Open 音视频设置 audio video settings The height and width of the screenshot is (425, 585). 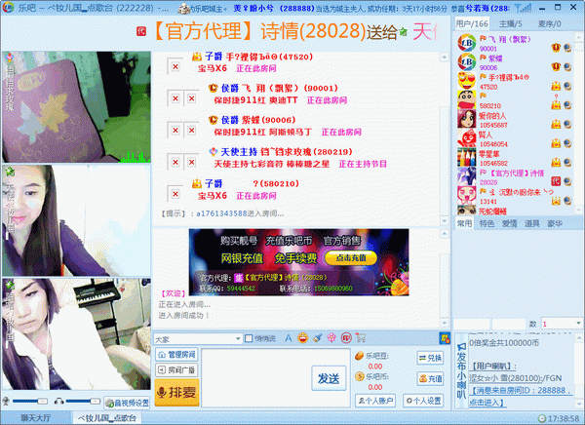[x=127, y=403]
